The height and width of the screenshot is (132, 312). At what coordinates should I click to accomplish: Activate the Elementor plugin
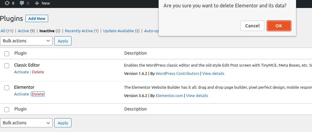coord(21,94)
